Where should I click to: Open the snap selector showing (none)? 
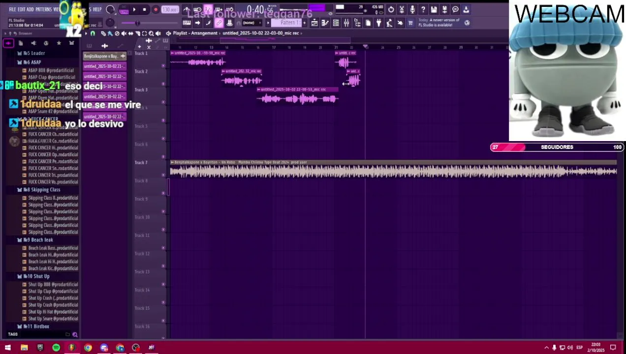point(251,23)
